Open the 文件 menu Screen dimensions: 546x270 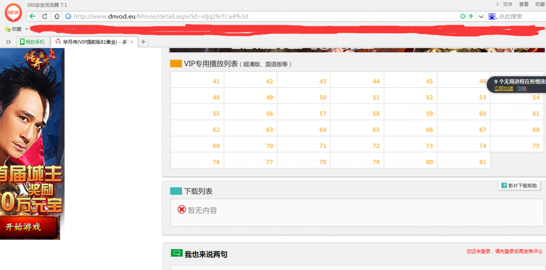tap(504, 4)
